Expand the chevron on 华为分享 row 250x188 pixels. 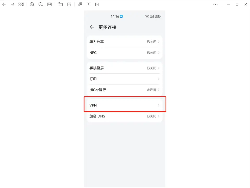point(158,42)
